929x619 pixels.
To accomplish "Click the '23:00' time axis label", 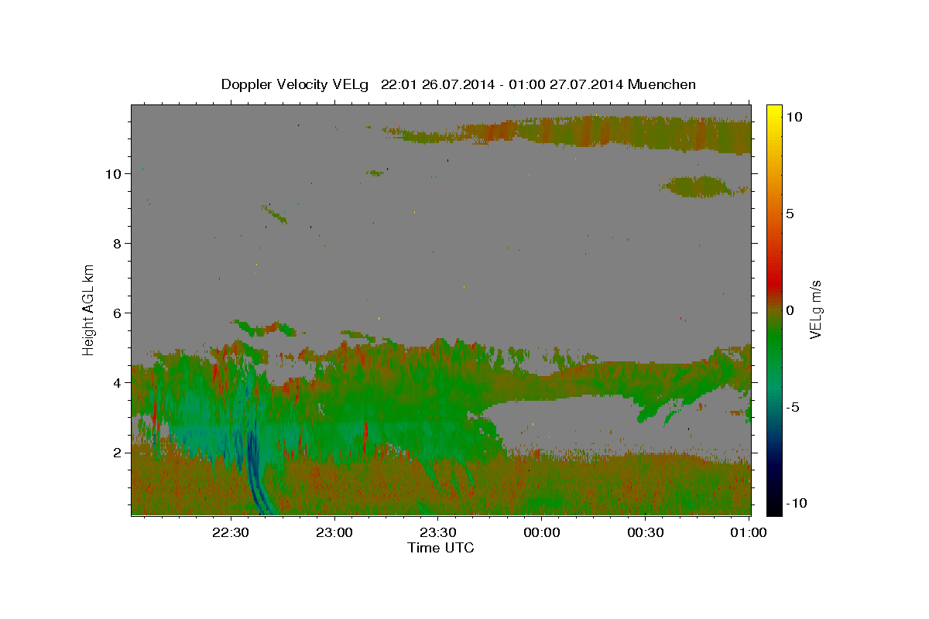I will 334,532.
